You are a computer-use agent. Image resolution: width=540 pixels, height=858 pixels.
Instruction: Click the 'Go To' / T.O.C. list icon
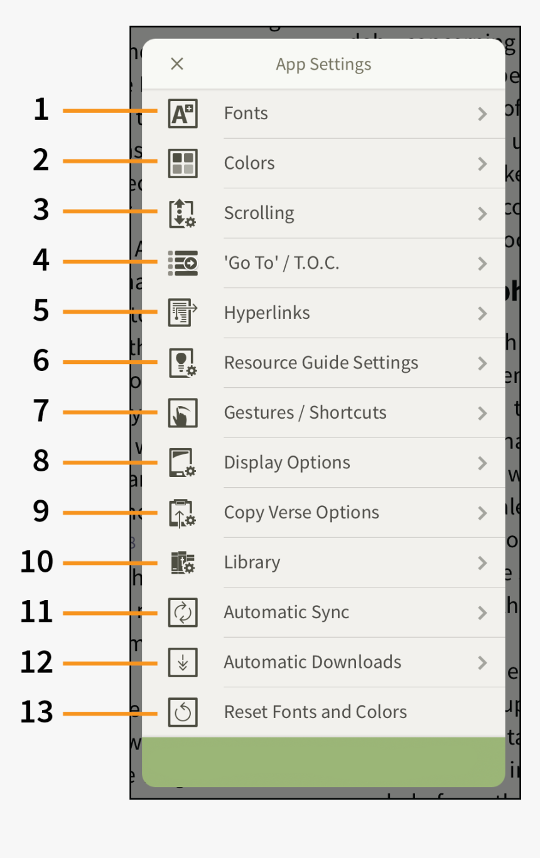(x=182, y=263)
